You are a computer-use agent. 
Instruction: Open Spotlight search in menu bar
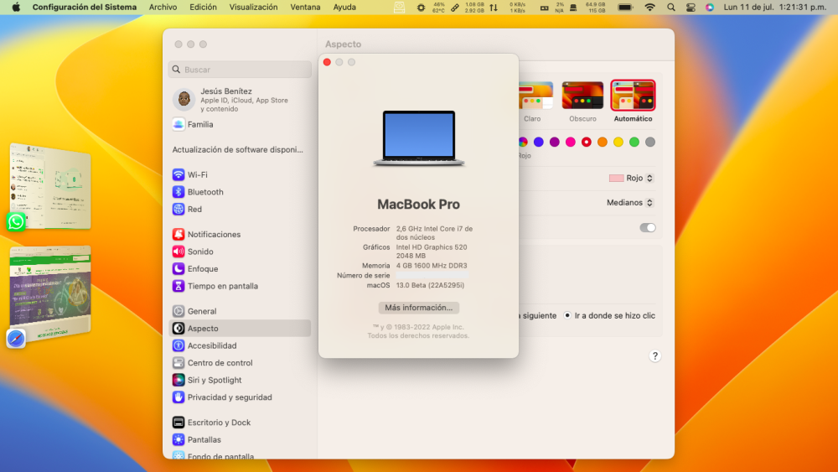tap(670, 8)
